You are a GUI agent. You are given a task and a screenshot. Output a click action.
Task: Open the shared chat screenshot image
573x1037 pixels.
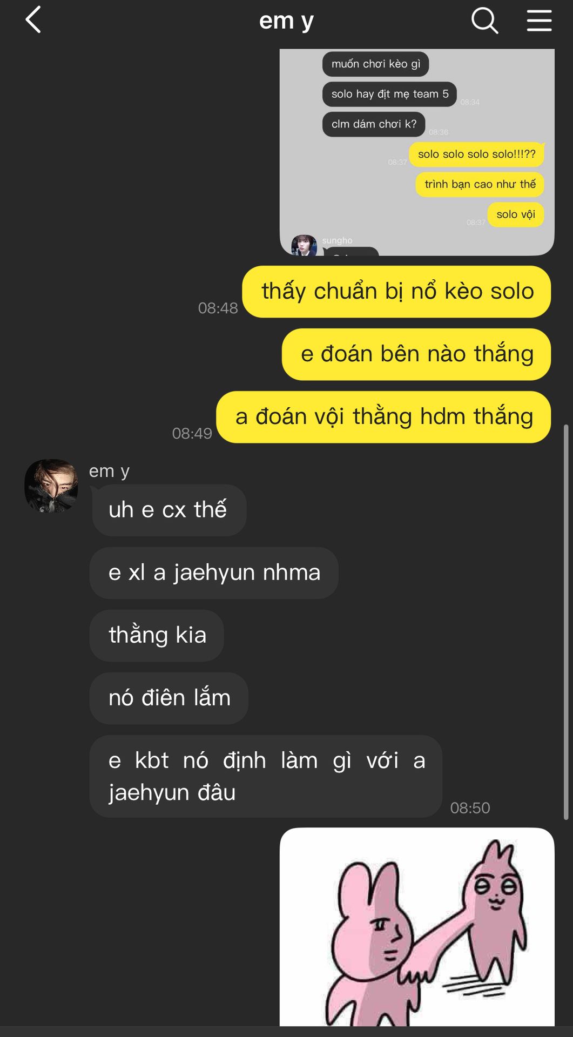pyautogui.click(x=417, y=152)
